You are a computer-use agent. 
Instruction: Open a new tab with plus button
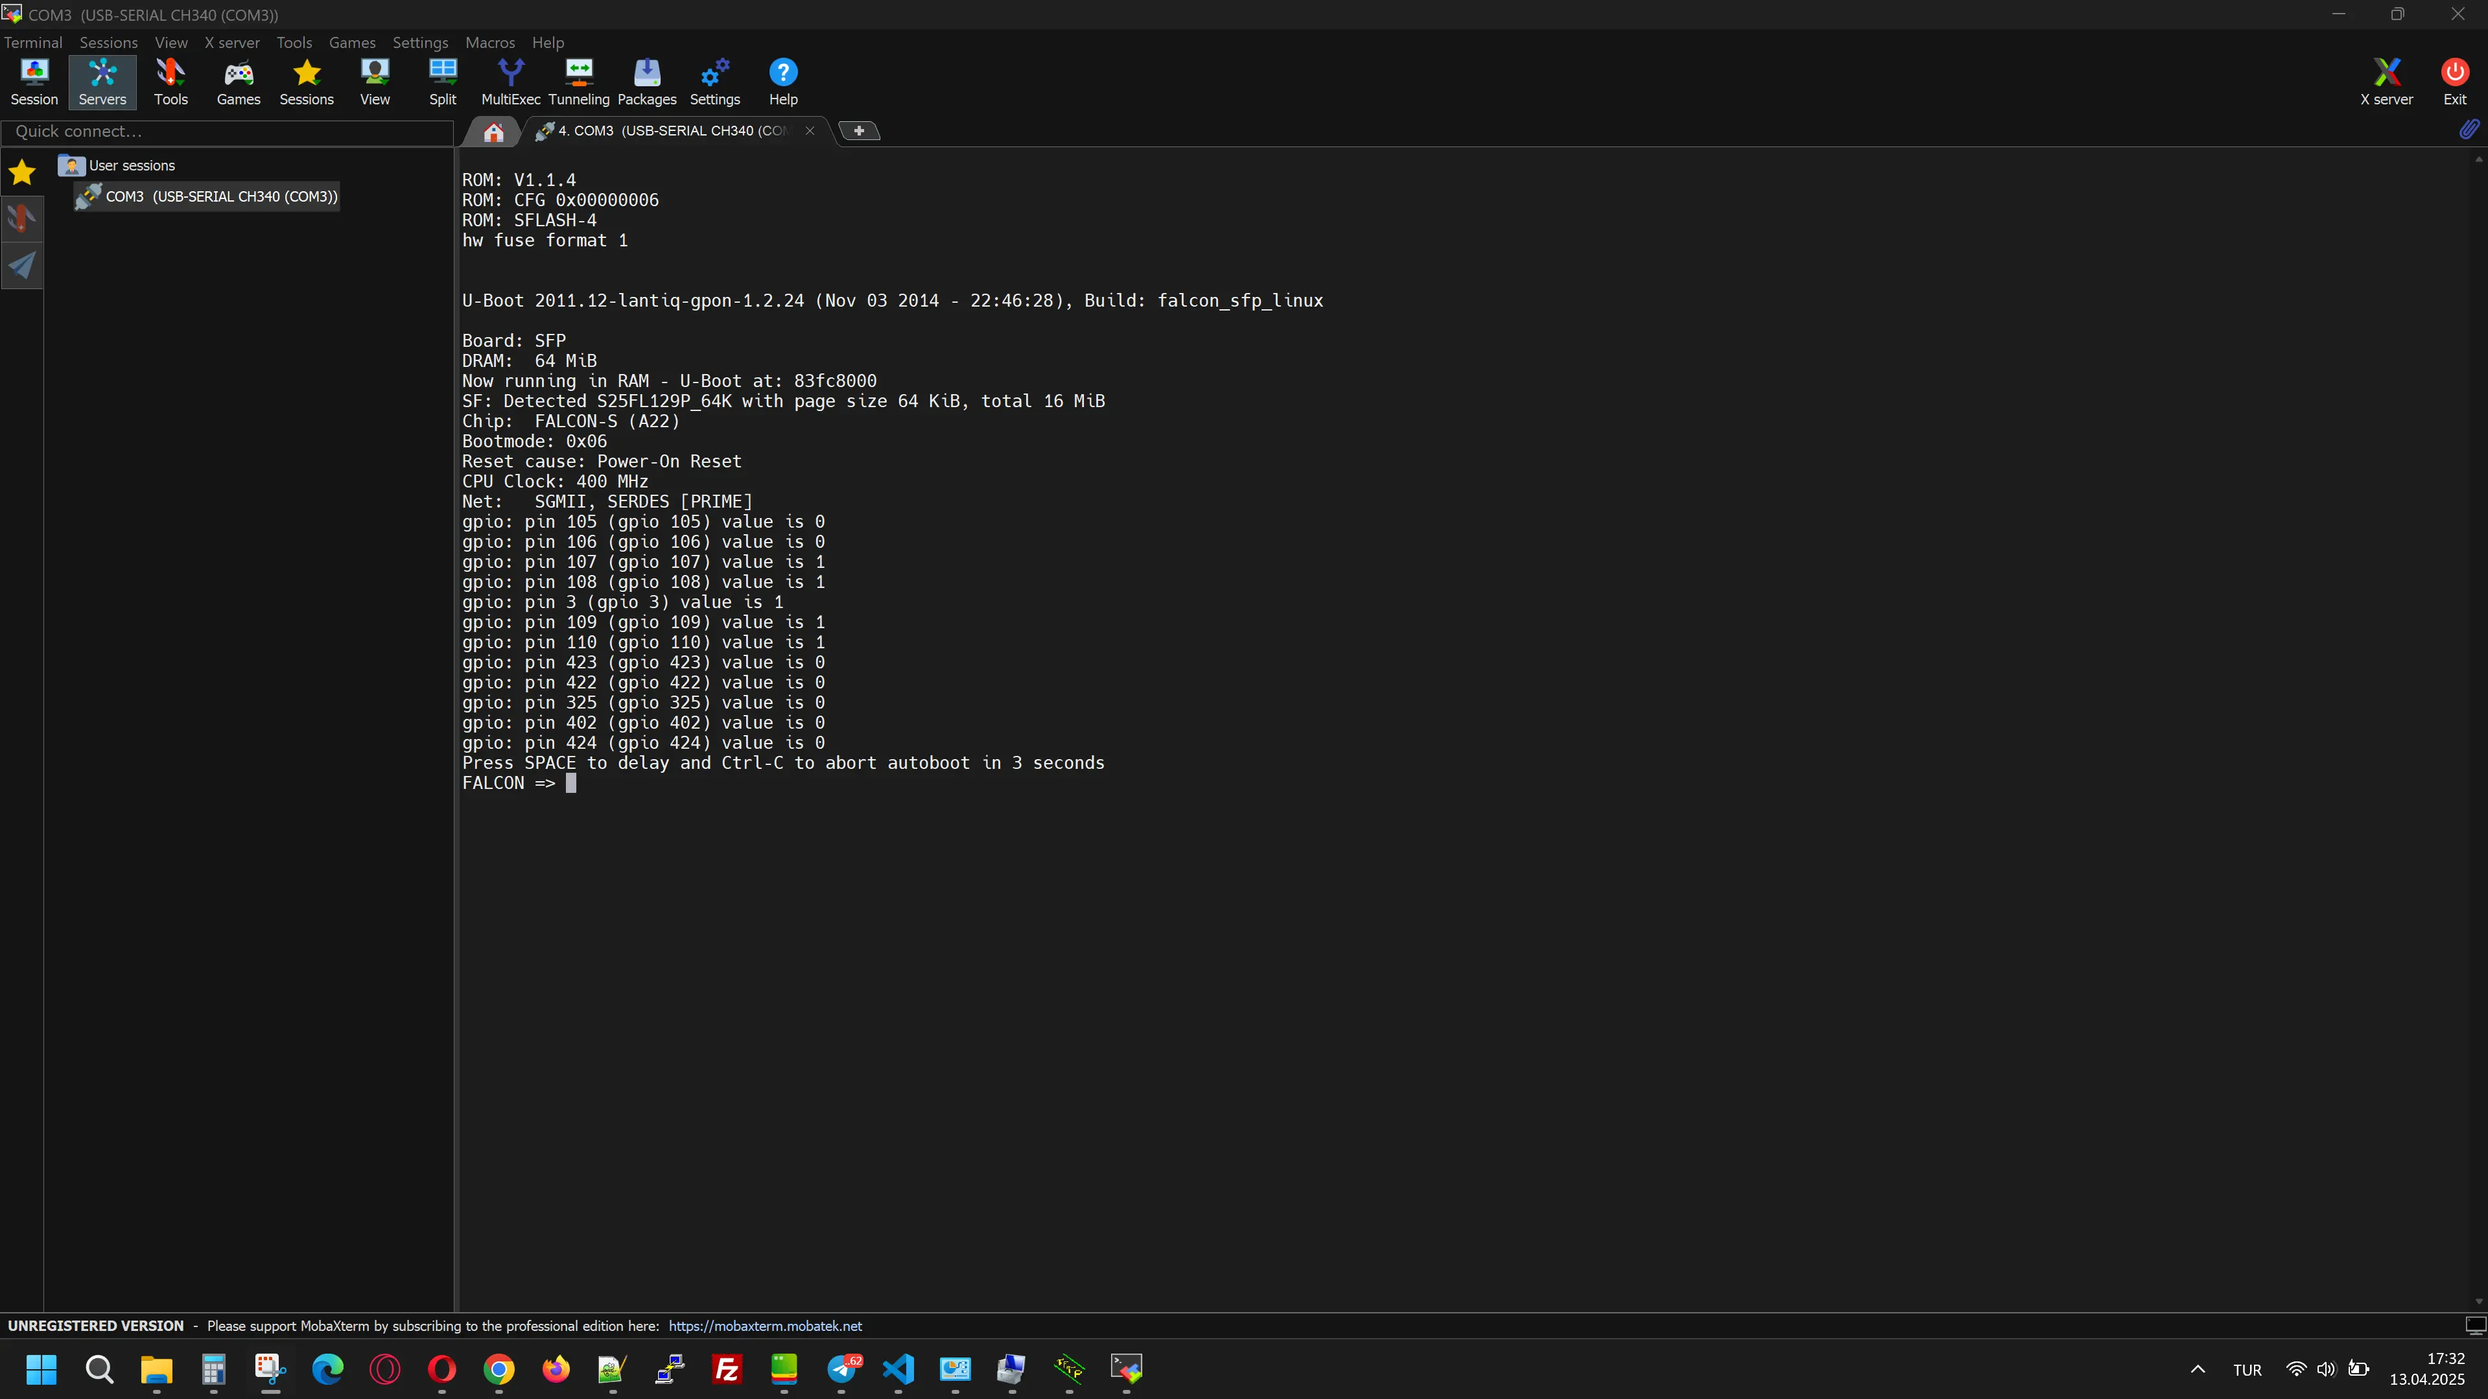coord(859,130)
